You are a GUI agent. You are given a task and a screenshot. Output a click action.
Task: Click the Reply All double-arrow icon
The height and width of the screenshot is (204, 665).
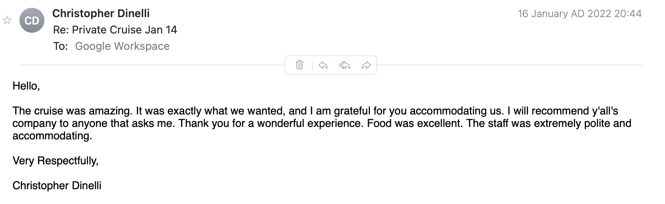pyautogui.click(x=345, y=65)
